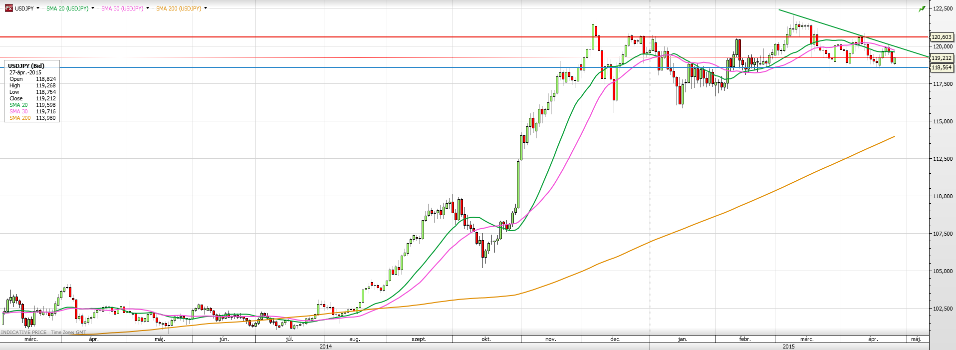Click the 120,000 price axis label
Screen dimensions: 956x350
(x=943, y=46)
